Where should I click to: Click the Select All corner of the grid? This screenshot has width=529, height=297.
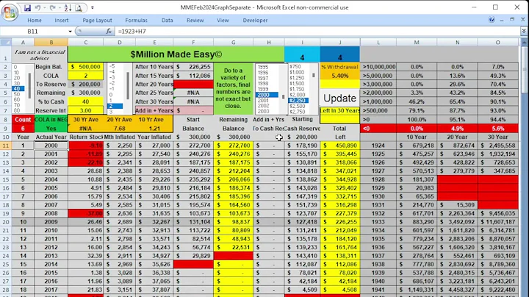pos(6,42)
